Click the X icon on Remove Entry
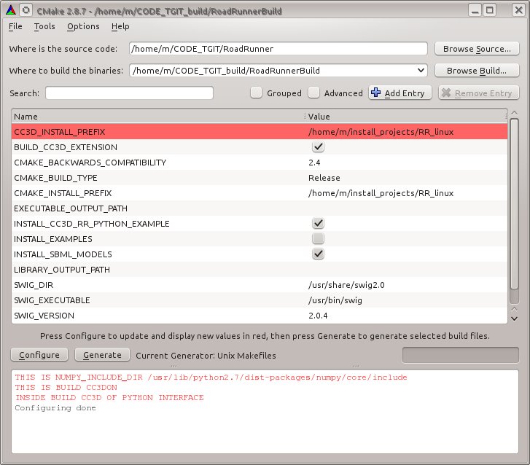The height and width of the screenshot is (465, 530). tap(446, 93)
